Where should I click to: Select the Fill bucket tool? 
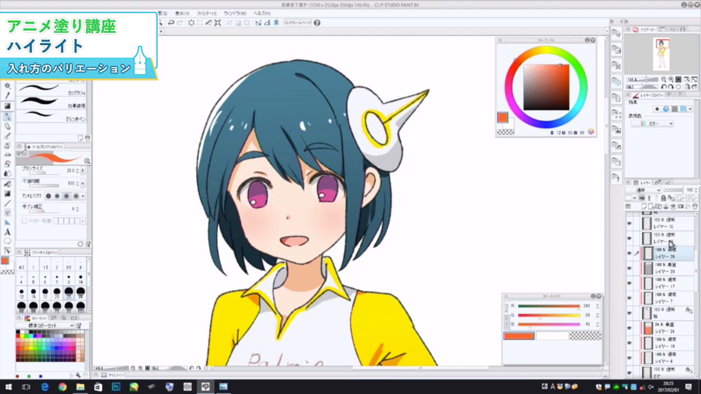8,183
